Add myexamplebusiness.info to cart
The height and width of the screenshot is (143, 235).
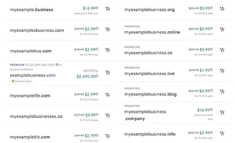point(222,133)
